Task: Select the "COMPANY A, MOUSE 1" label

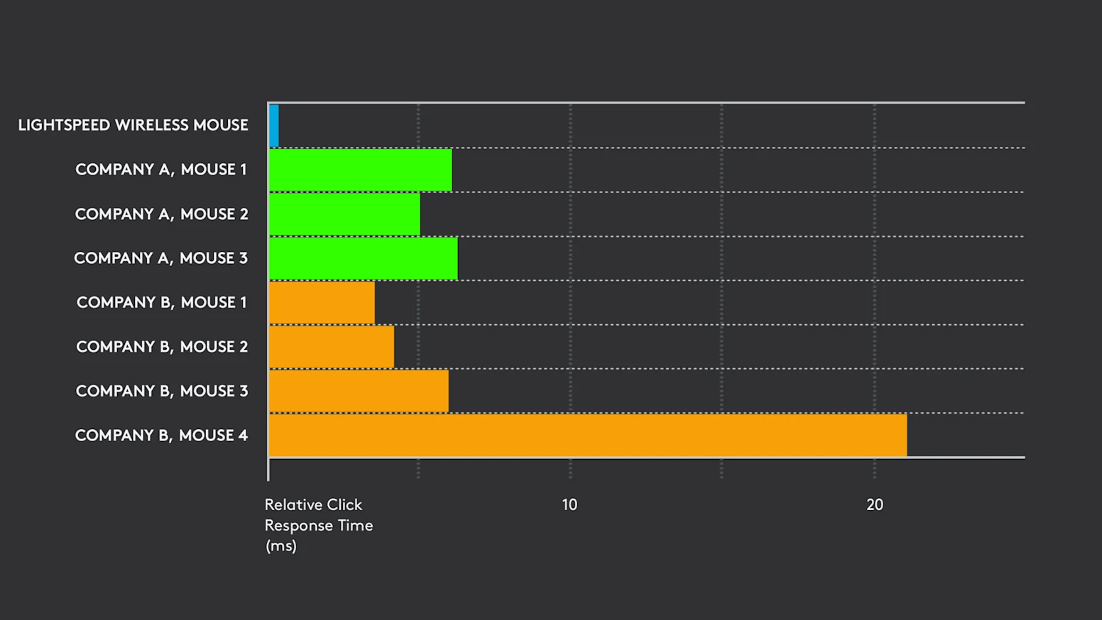Action: tap(161, 170)
